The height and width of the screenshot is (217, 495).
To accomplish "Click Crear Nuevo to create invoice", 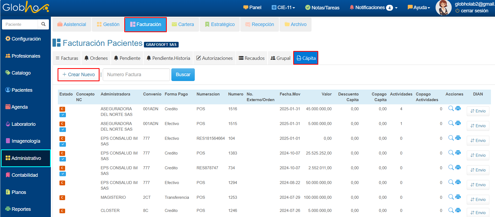I will [79, 75].
